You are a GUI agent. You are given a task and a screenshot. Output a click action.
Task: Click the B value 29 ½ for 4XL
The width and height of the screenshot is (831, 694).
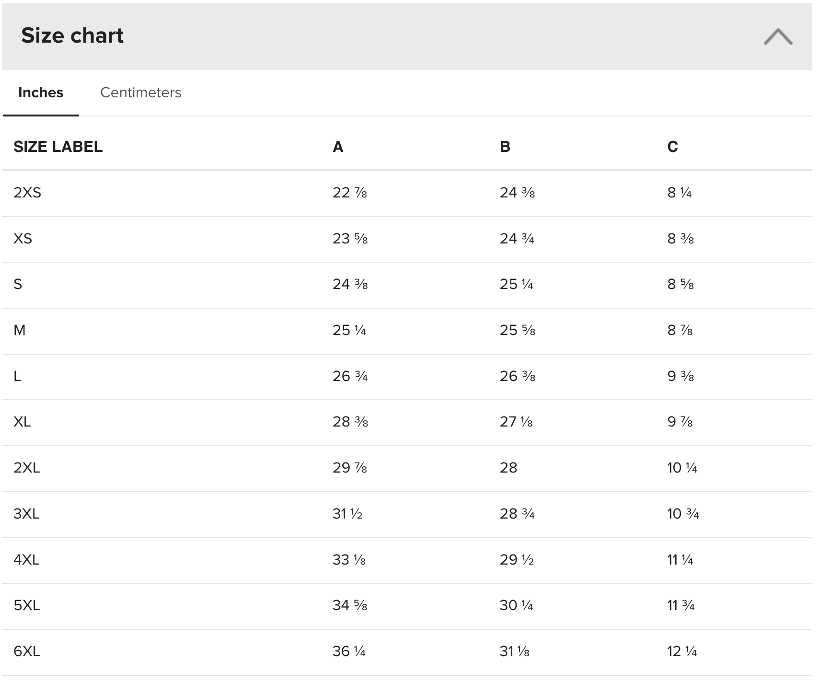[517, 560]
